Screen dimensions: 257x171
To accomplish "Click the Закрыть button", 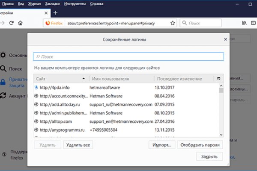I will 209,156.
